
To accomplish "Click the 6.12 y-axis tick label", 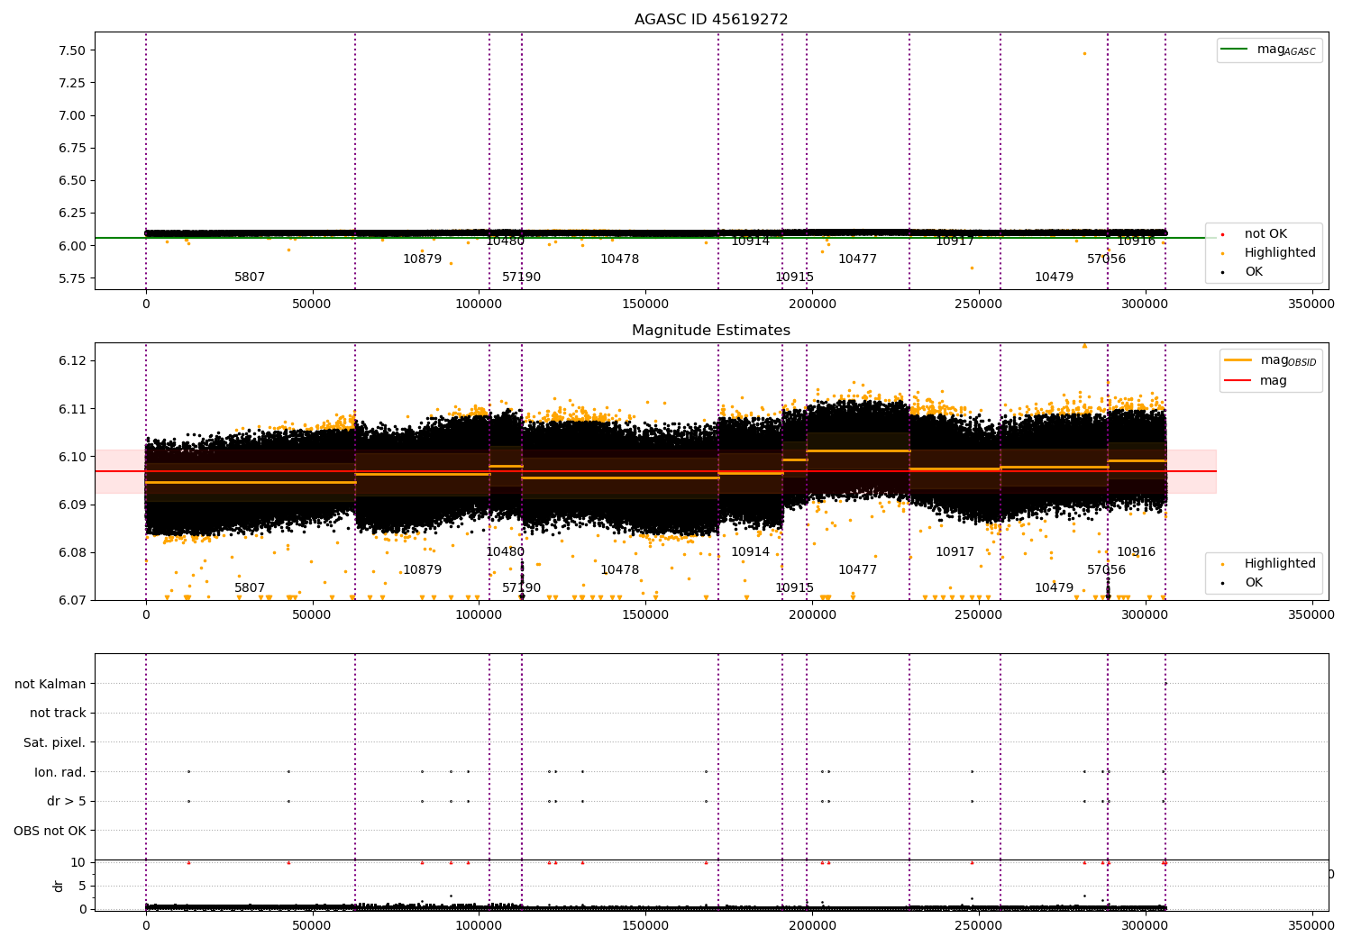I will point(70,360).
